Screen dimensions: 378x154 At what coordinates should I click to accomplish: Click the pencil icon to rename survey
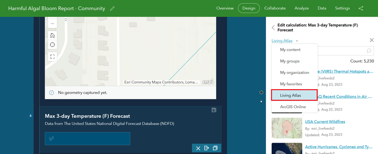click(x=112, y=8)
